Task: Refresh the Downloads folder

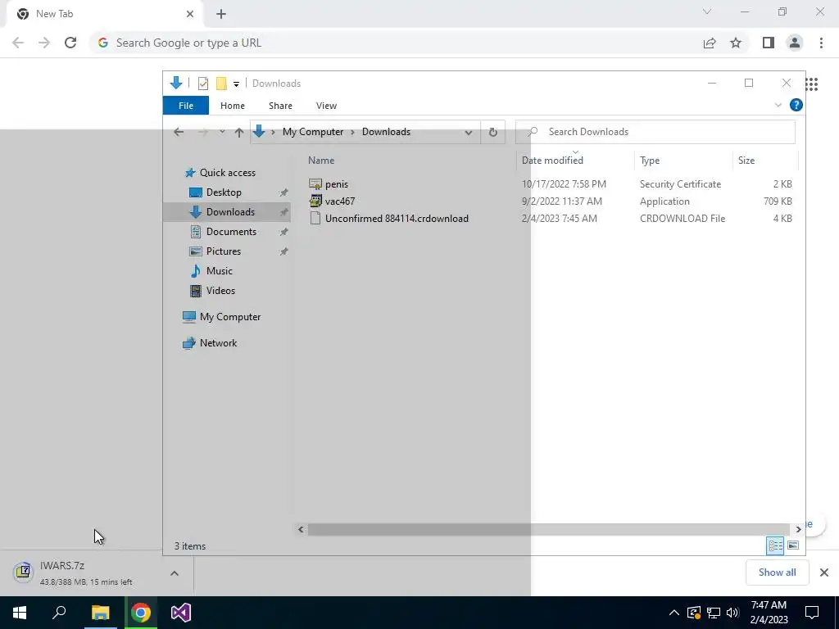Action: pos(492,132)
